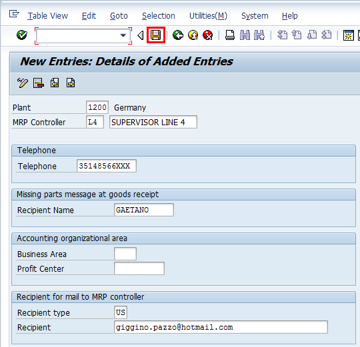
Task: Click the red Cancel icon
Action: [x=208, y=35]
